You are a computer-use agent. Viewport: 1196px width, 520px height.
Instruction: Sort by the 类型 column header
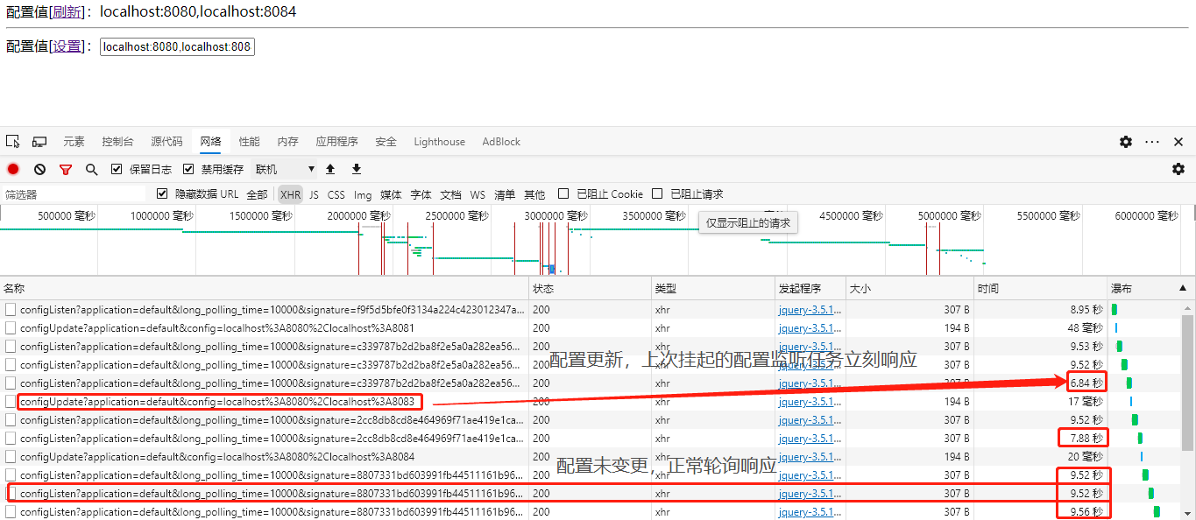712,288
